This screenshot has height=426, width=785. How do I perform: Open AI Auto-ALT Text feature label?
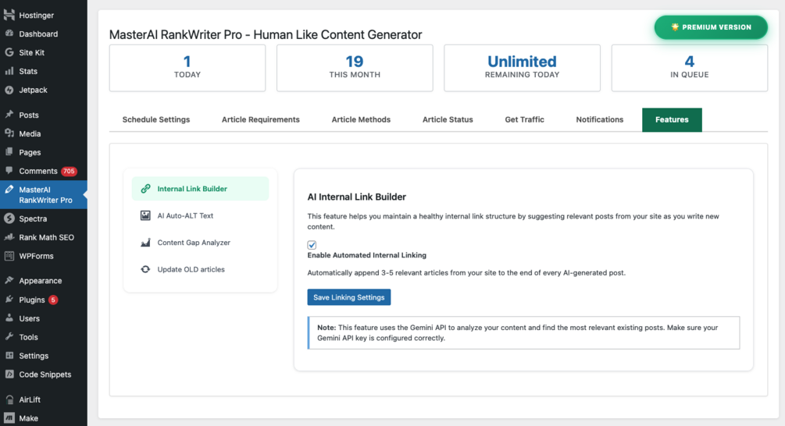click(185, 215)
